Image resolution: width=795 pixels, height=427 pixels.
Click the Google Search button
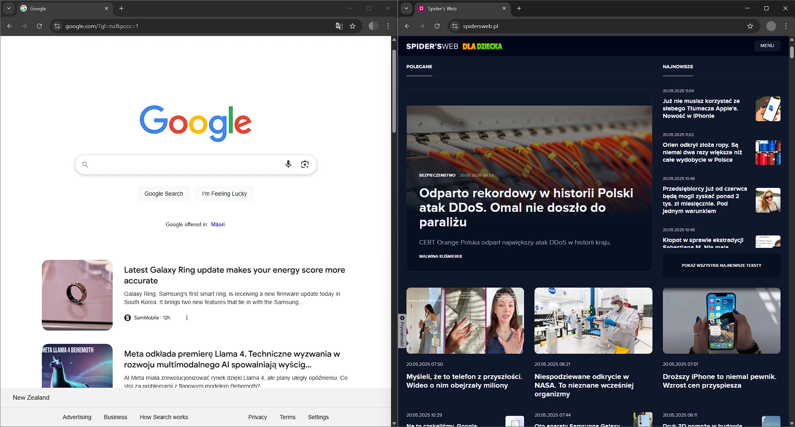(x=164, y=194)
